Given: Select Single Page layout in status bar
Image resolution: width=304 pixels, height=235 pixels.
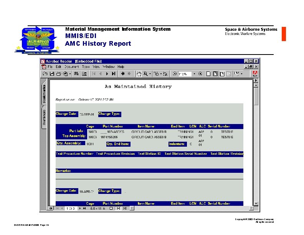Looking at the screenshot, I should click(x=111, y=209).
